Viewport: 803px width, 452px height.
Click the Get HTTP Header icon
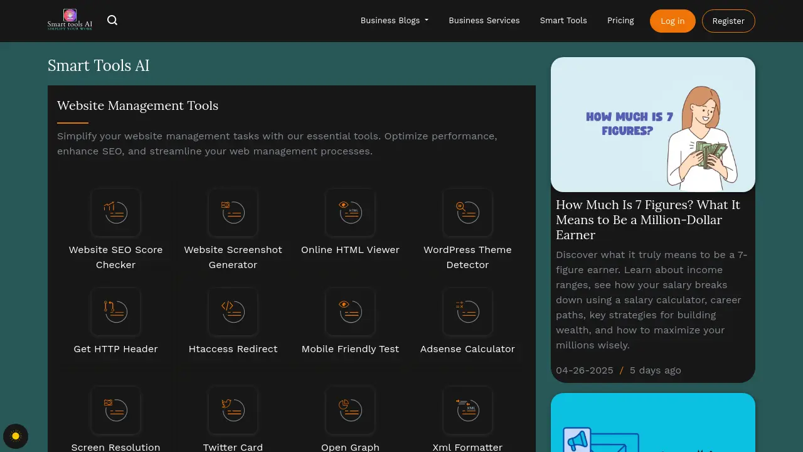[115, 312]
